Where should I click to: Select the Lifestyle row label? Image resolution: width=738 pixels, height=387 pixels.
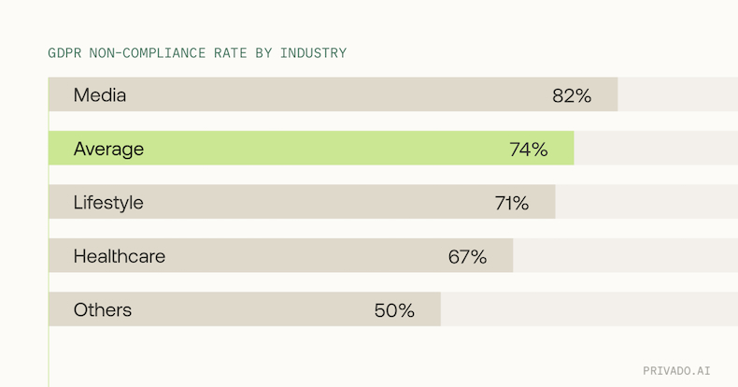[x=108, y=202]
